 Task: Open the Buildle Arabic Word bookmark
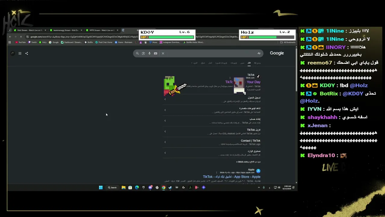click(x=193, y=42)
